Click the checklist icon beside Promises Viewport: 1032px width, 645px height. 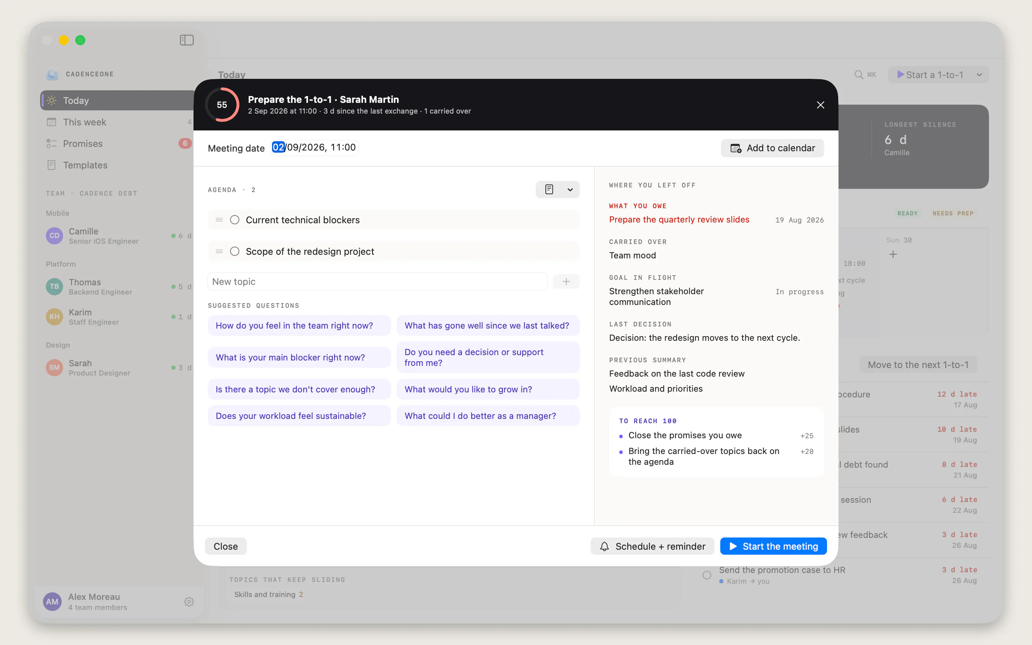[x=52, y=144]
